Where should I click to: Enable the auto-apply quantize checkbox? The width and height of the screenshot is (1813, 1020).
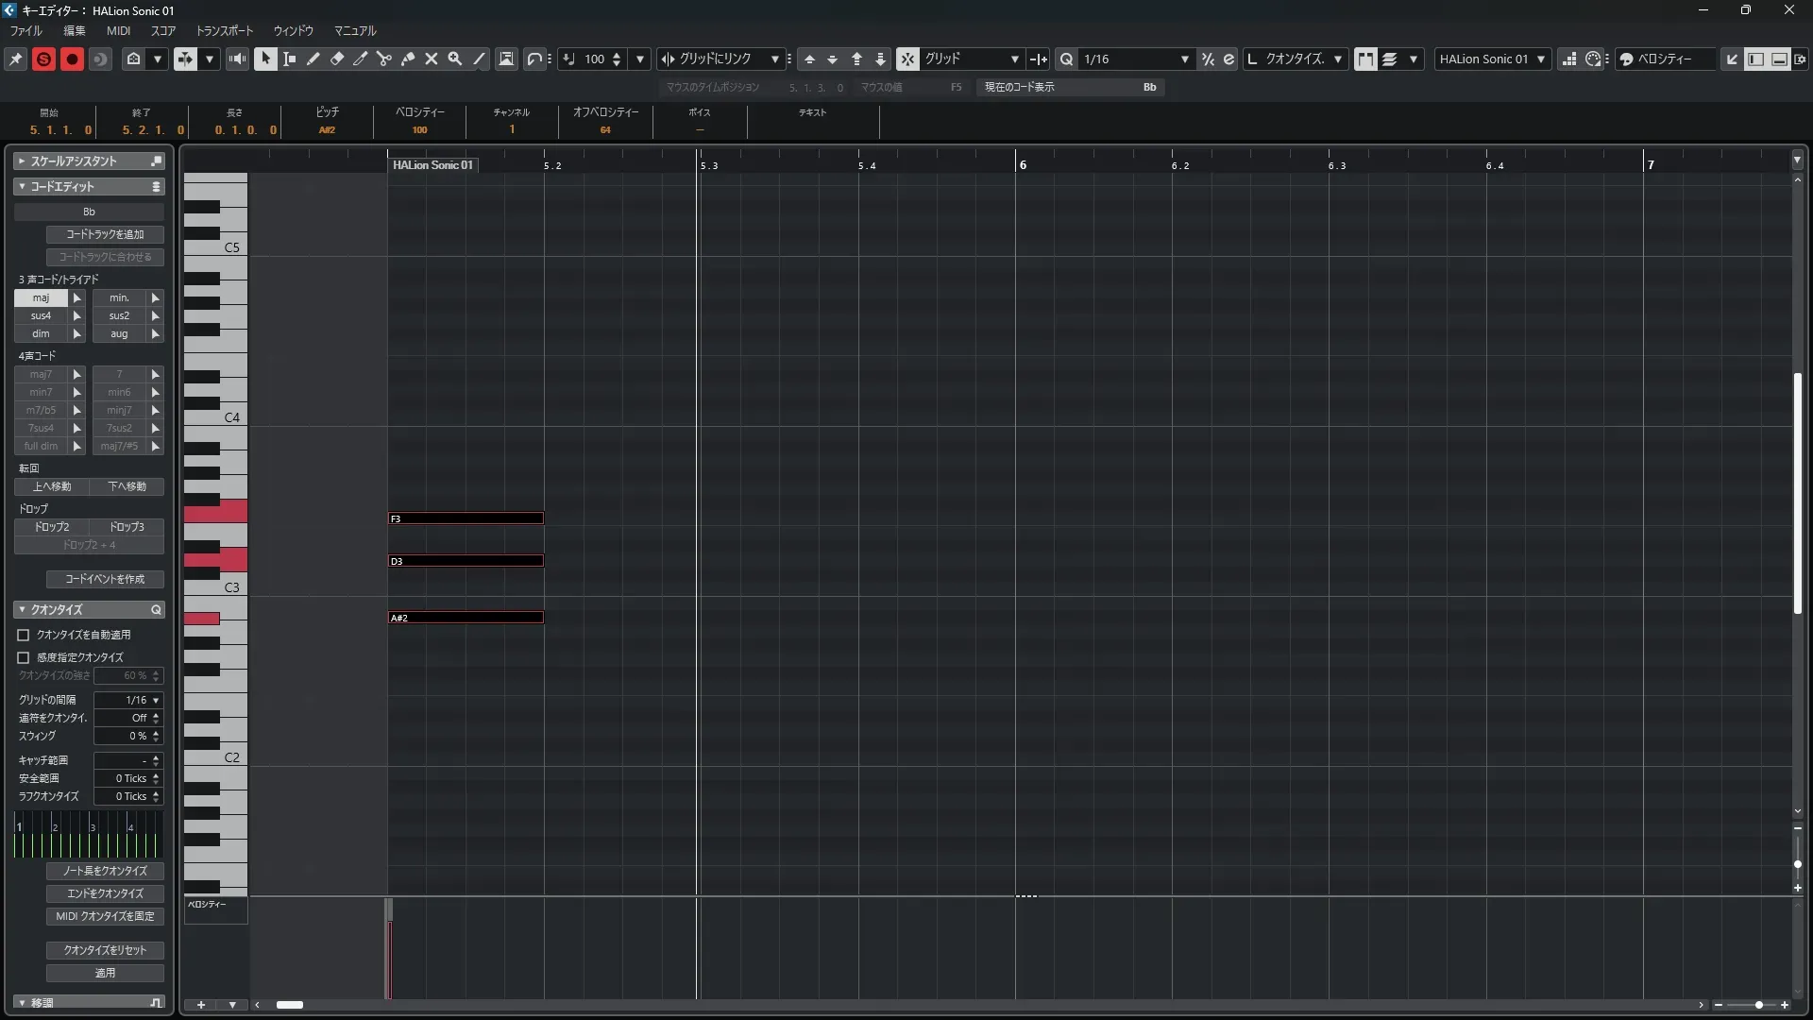pos(24,636)
